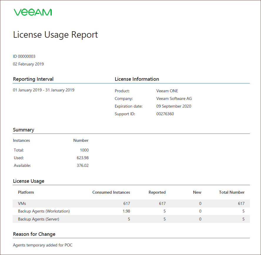Click the 'License Information' section heading
The height and width of the screenshot is (255, 261).
137,79
